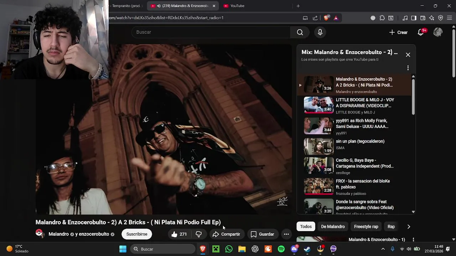Click the YouTube search magnifier button

click(x=300, y=32)
